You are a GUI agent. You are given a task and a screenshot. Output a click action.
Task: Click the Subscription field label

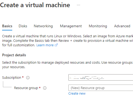click(x=12, y=78)
